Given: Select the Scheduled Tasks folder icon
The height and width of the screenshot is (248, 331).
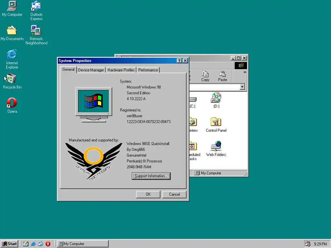Looking at the screenshot, I should 194,151.
